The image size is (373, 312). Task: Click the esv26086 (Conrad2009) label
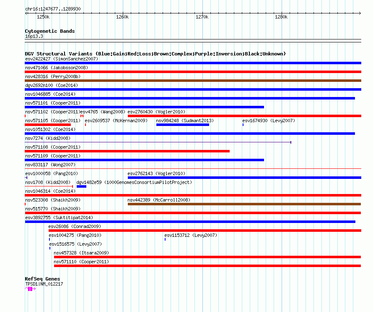pyautogui.click(x=75, y=226)
